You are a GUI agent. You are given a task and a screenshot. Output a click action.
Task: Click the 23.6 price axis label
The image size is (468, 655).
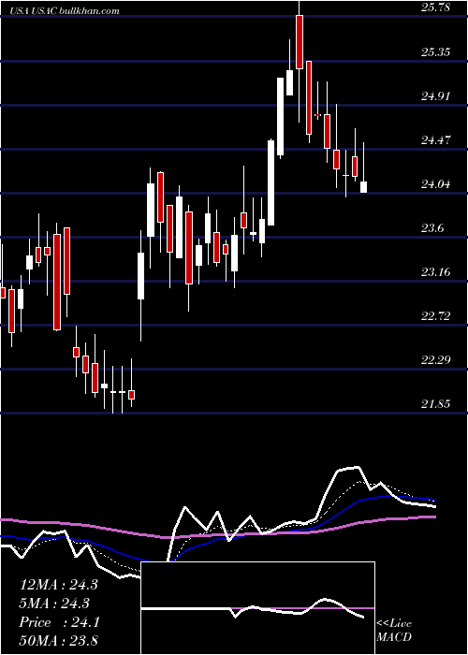click(432, 228)
